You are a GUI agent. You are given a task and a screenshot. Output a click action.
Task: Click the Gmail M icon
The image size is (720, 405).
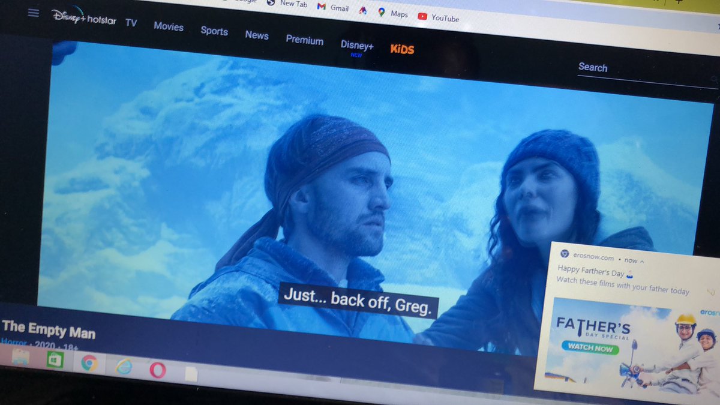(x=321, y=7)
